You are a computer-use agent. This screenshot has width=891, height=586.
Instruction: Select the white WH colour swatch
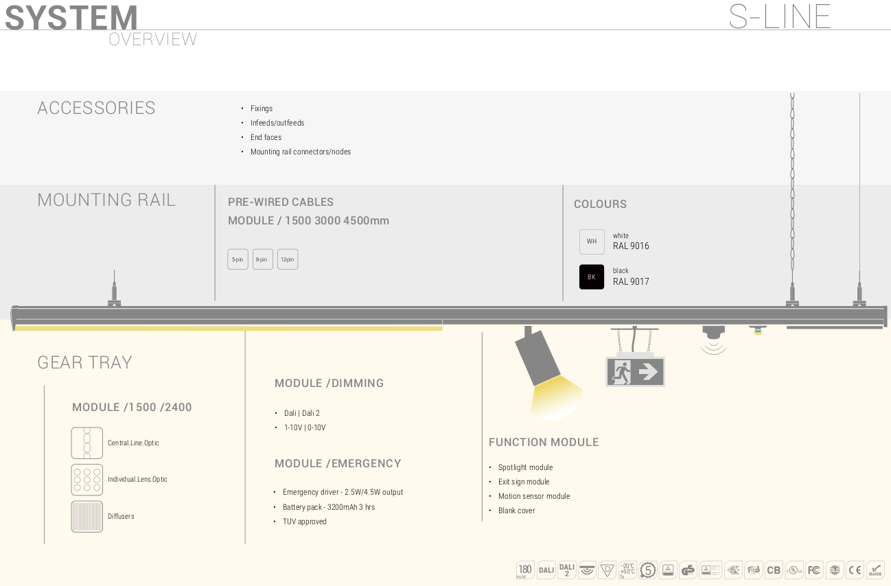tap(592, 242)
